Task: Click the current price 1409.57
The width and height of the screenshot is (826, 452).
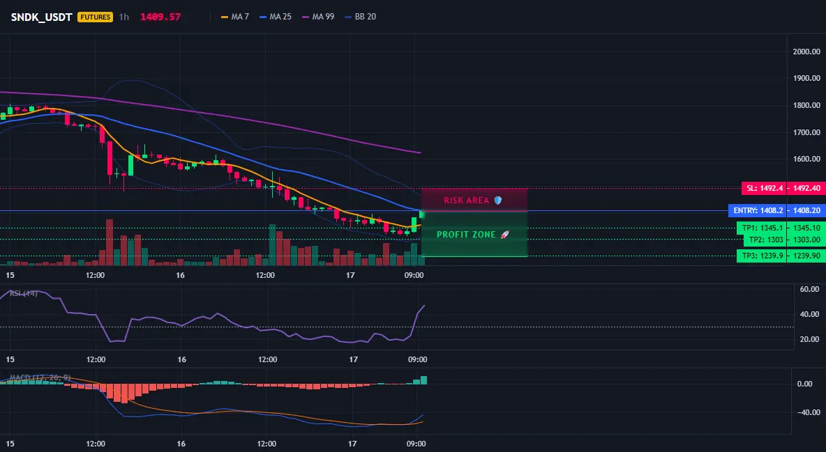Action: pos(160,17)
